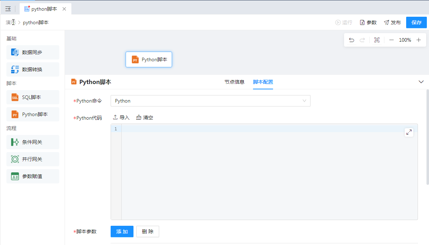Pick the 条件网关 flow component
The height and width of the screenshot is (245, 429).
(33, 142)
